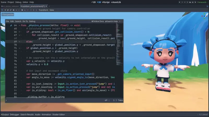Open the Animation bottom panel
Image resolution: width=209 pixels, height=117 pixels.
[46, 115]
